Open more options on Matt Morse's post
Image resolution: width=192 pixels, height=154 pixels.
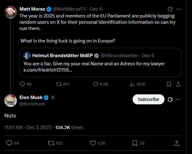coord(179,9)
